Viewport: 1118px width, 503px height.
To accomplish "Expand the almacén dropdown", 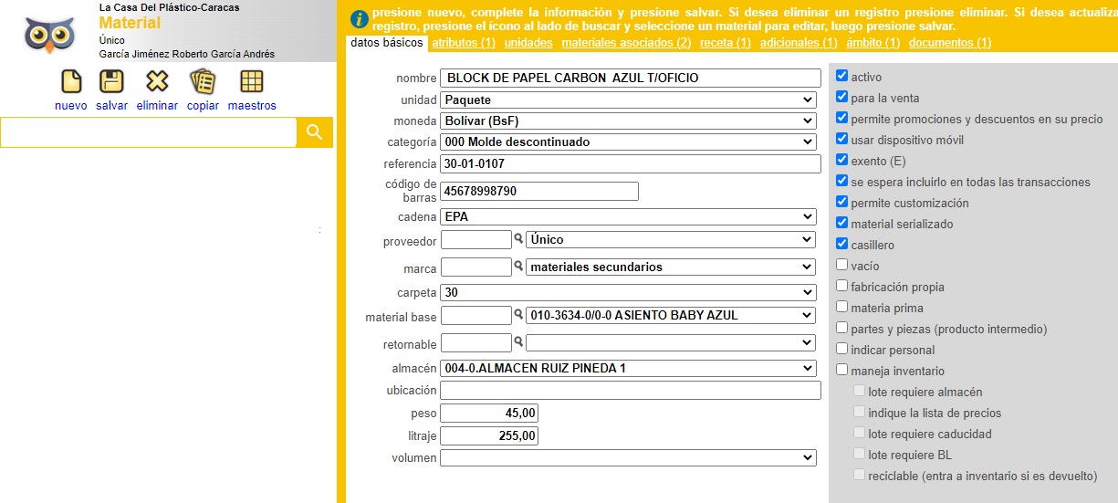I will pyautogui.click(x=628, y=368).
